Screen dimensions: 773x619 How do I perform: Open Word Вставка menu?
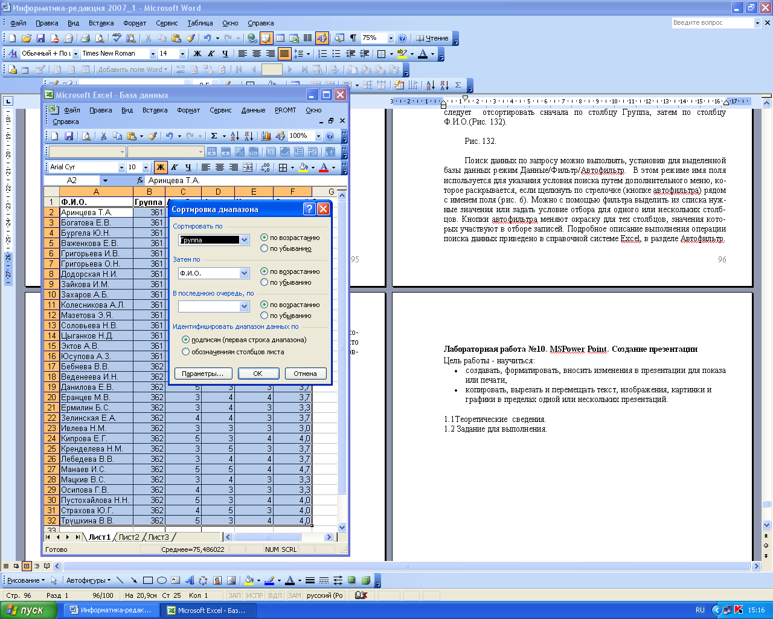(x=101, y=23)
